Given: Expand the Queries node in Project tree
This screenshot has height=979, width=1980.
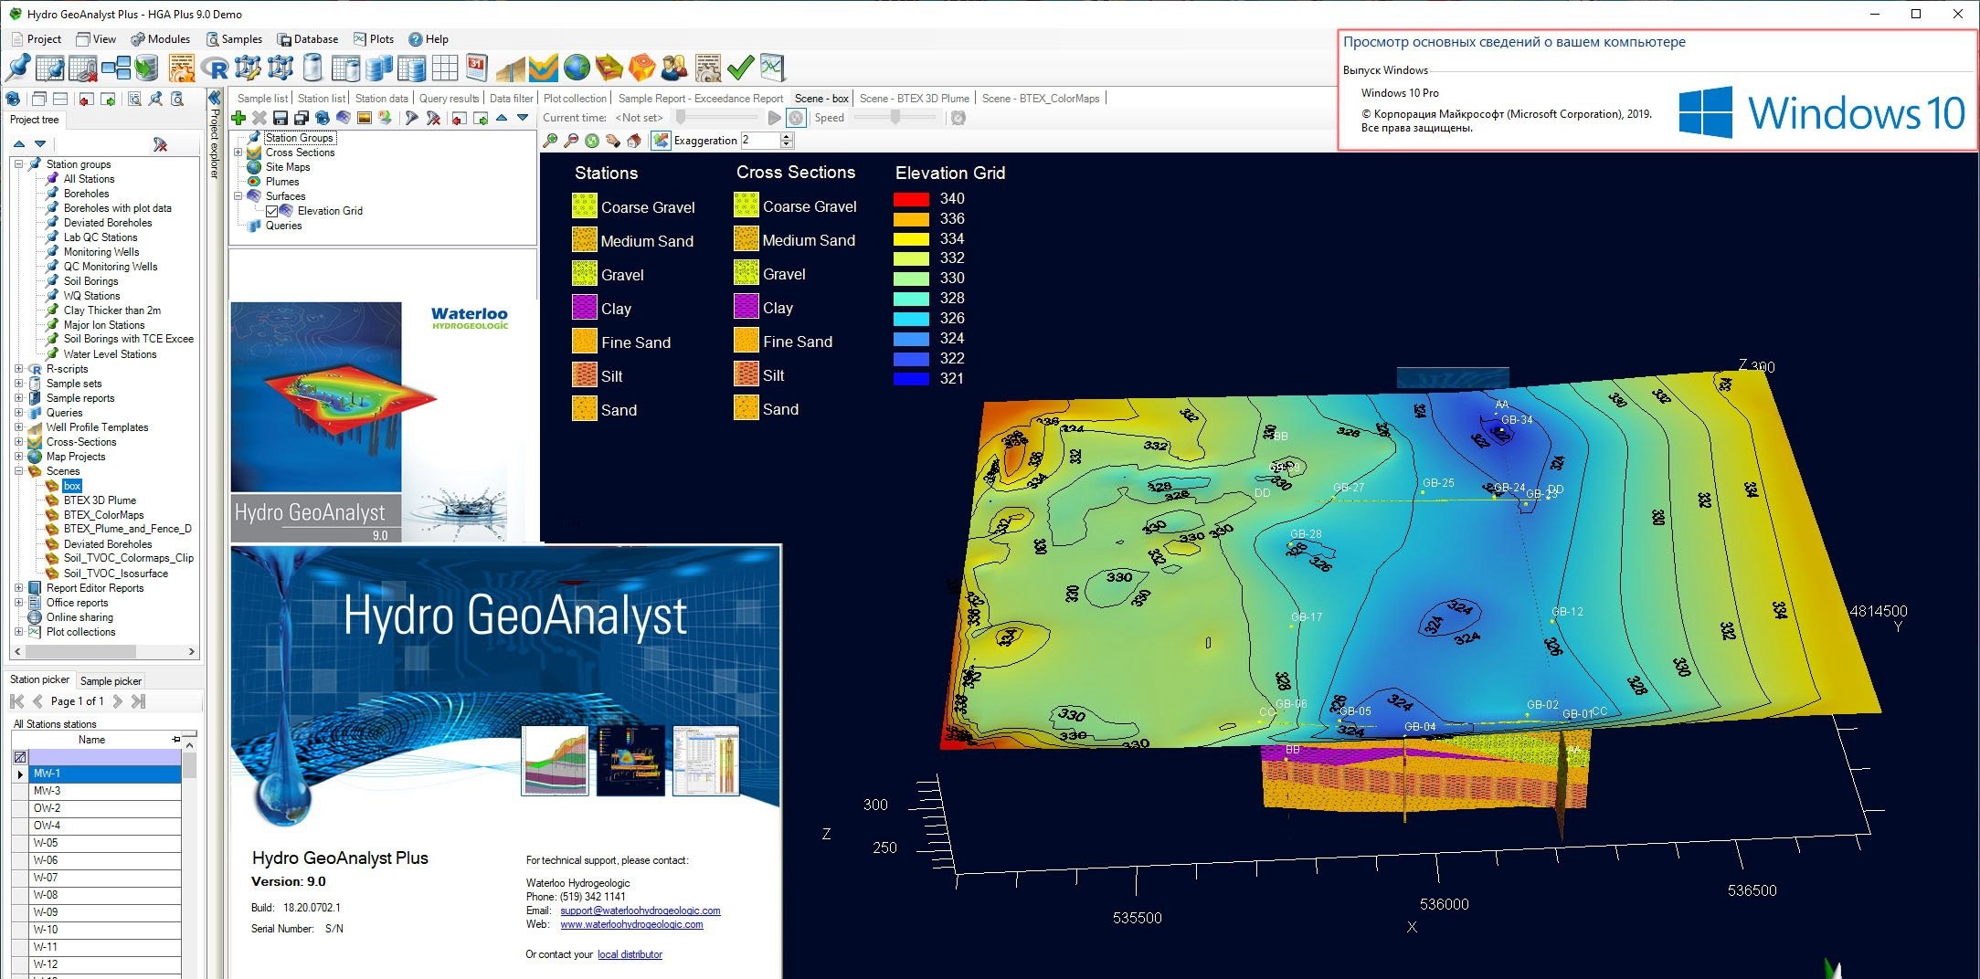Looking at the screenshot, I should [18, 413].
